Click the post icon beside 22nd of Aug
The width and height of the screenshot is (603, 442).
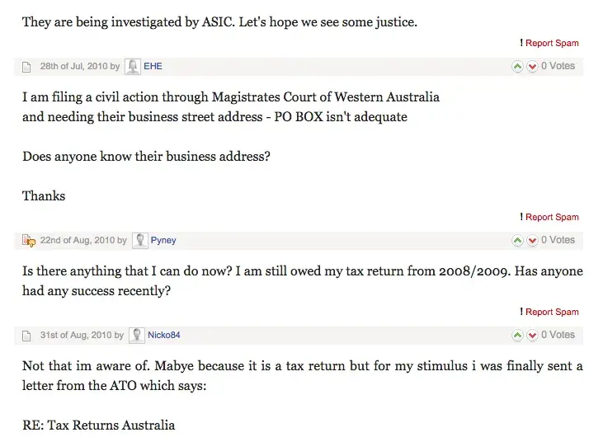(x=27, y=241)
